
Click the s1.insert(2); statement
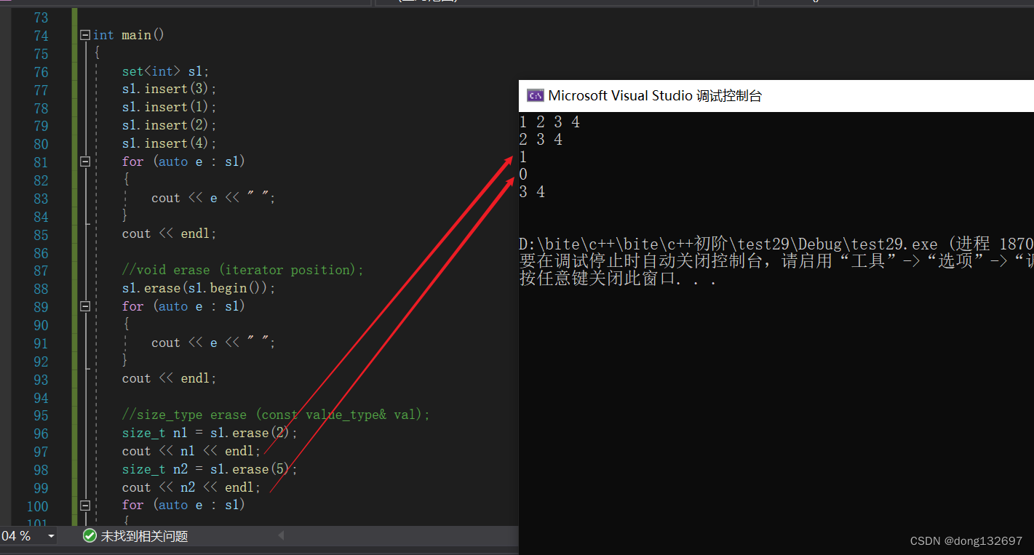click(170, 125)
